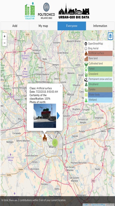Click the Permanent snow and ice icon
Screen dimensions: 115x206
(86, 79)
